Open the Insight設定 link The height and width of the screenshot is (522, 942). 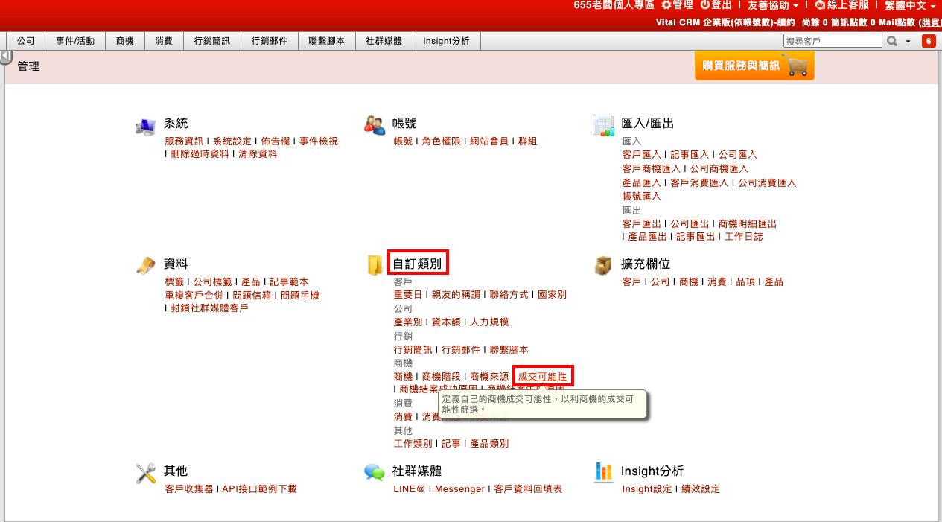click(647, 488)
